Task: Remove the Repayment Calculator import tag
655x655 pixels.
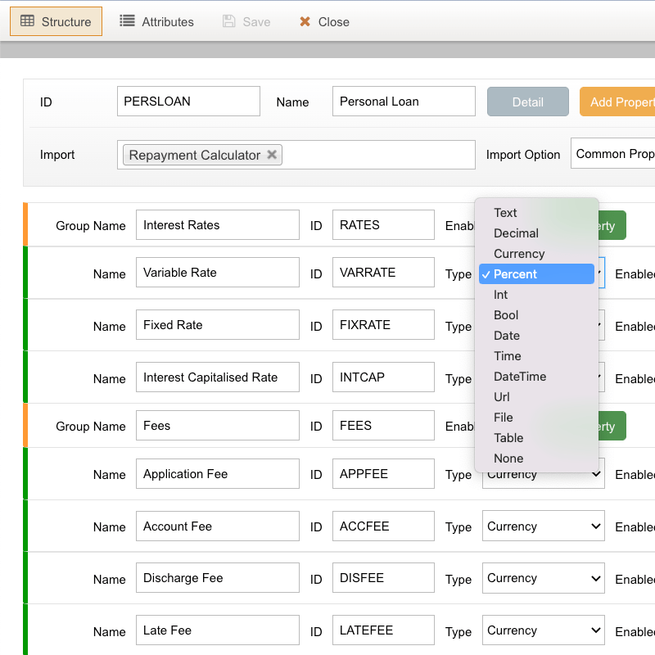Action: tap(272, 154)
